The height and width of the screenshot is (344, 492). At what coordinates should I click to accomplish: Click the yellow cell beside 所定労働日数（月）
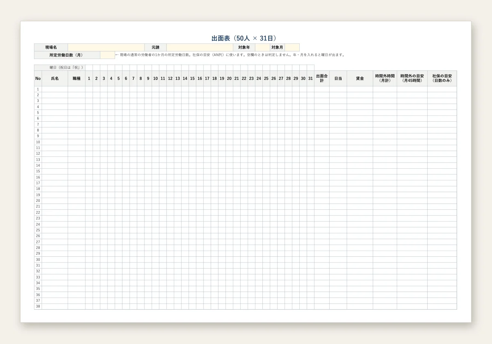coord(107,55)
